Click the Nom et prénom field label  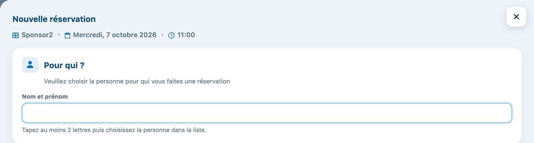[x=45, y=97]
